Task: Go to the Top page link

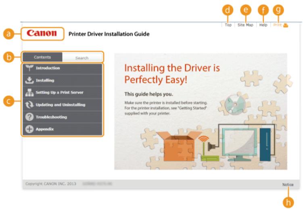Action: click(x=228, y=25)
